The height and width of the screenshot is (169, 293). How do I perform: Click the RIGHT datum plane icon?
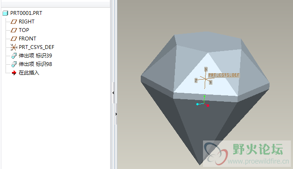pos(14,22)
